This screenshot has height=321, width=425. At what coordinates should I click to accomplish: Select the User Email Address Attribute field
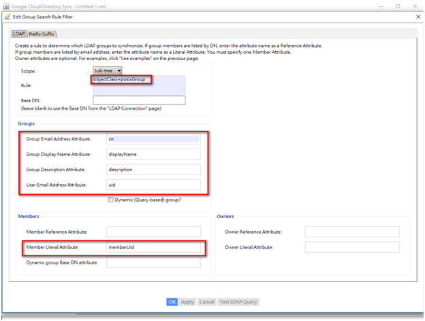click(x=153, y=185)
